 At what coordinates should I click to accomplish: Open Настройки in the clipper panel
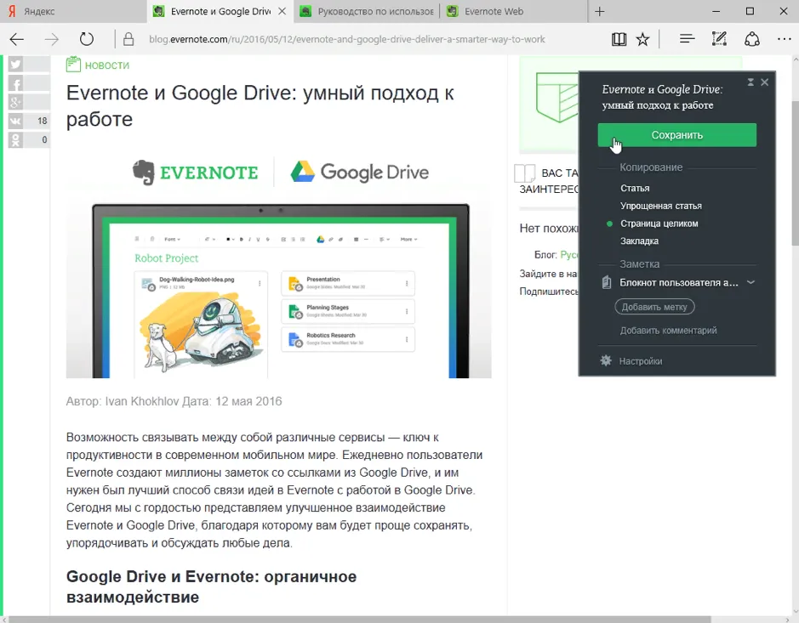click(x=641, y=361)
